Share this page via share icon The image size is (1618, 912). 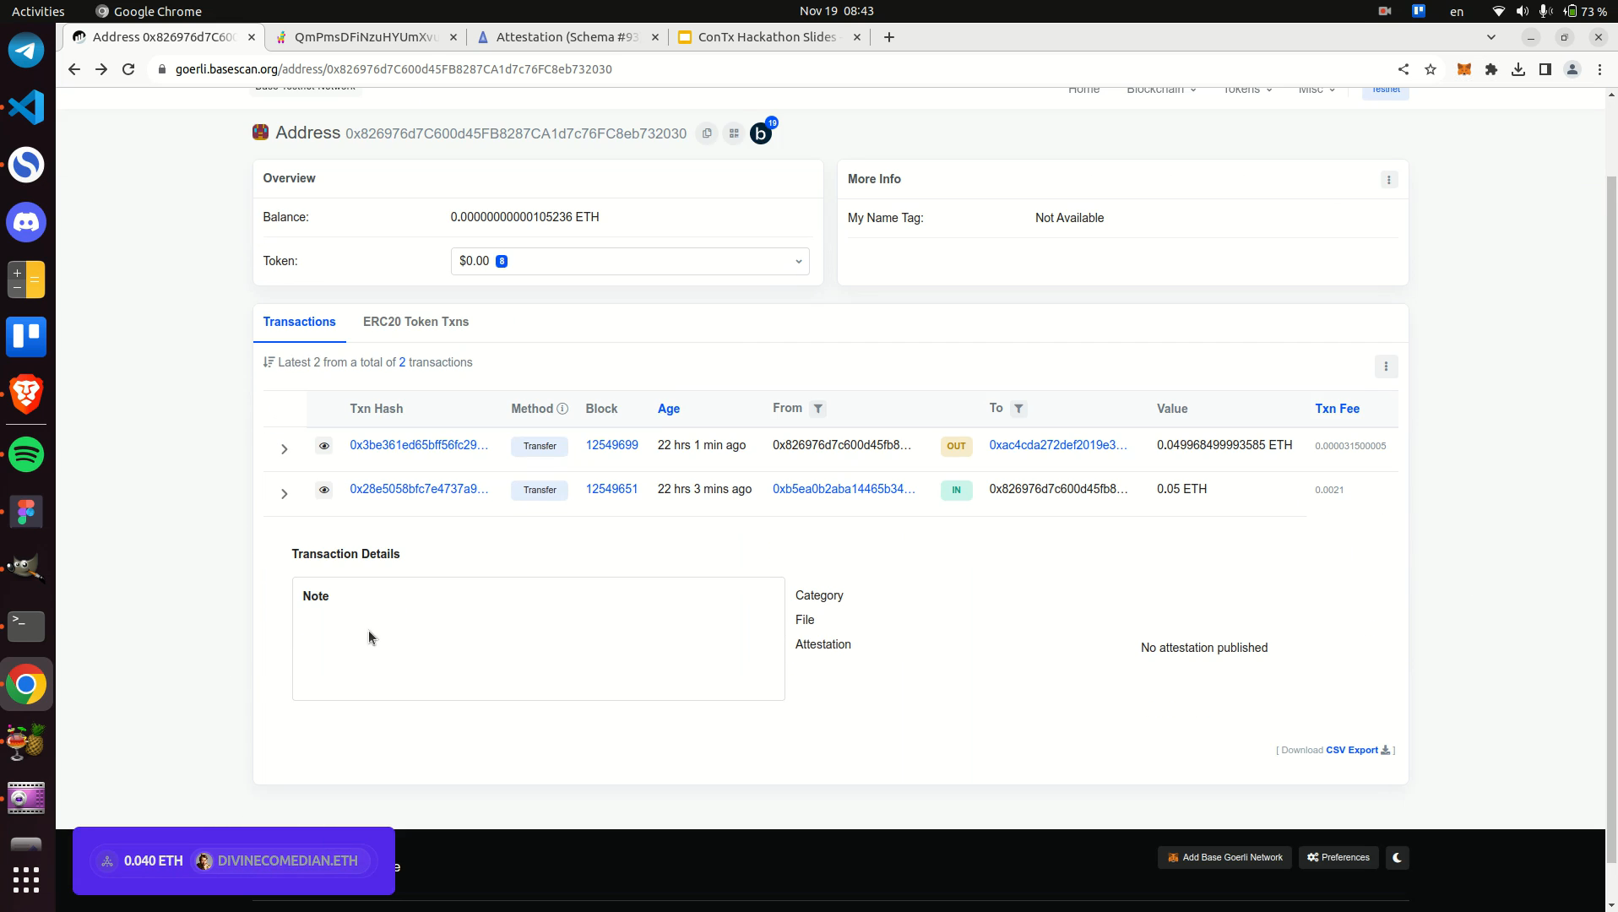[x=1404, y=69]
